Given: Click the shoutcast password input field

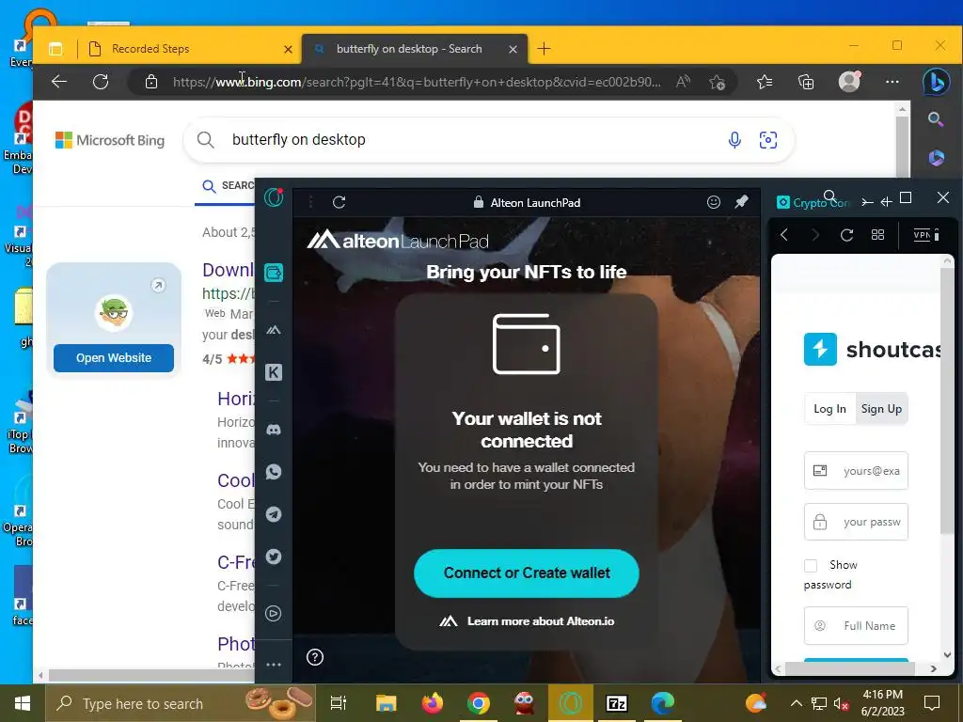Looking at the screenshot, I should 856,522.
